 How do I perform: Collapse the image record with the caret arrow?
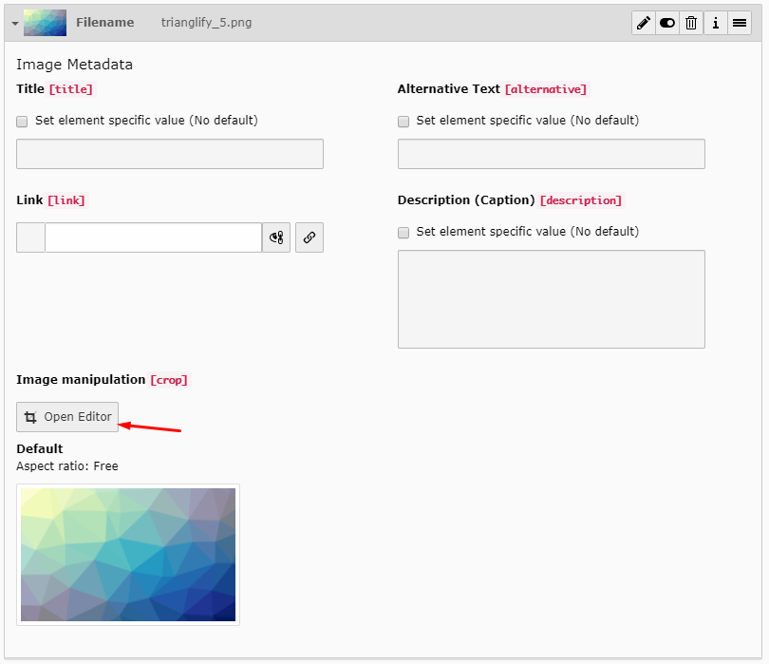click(x=14, y=23)
